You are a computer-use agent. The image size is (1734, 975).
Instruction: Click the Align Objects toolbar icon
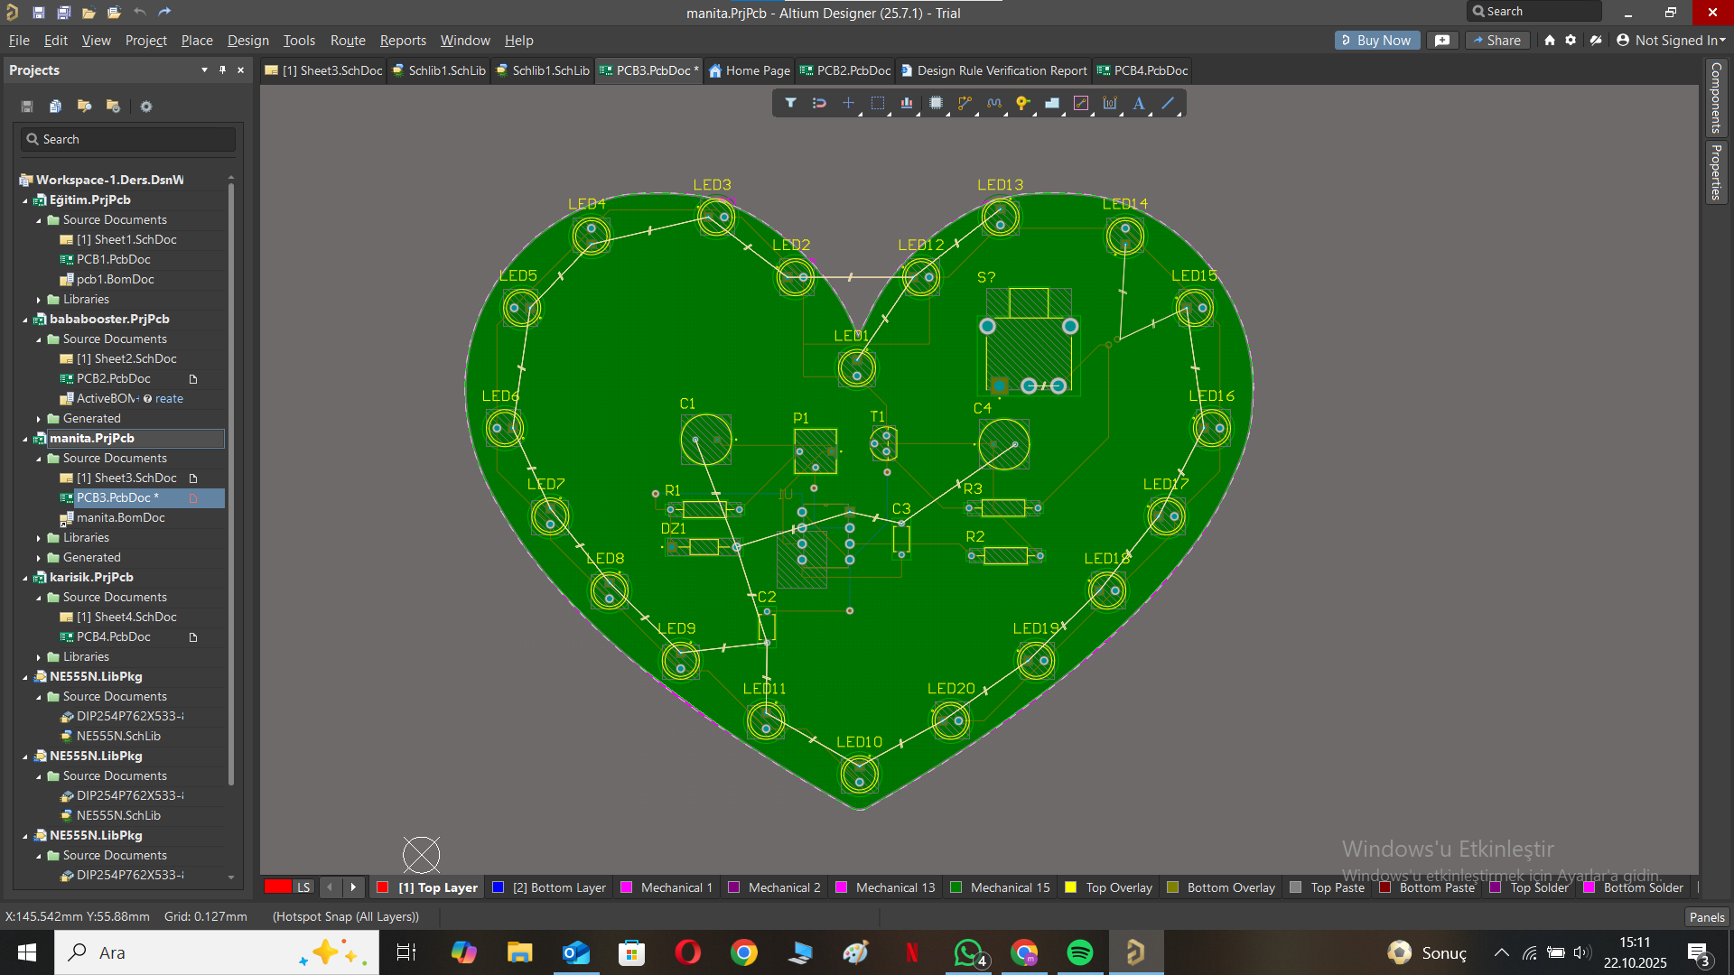point(906,104)
